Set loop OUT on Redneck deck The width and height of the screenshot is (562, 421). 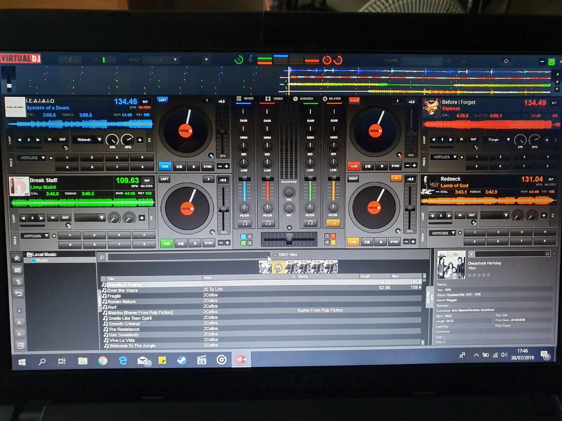(x=472, y=215)
